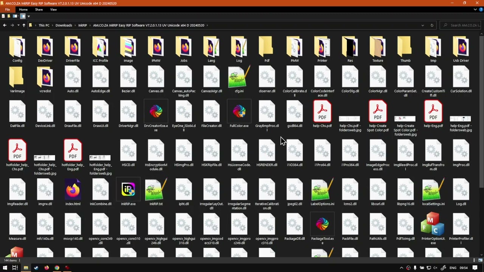Screen dimensions: 484x272
Task: Switch to details view button
Action: tap(475, 260)
